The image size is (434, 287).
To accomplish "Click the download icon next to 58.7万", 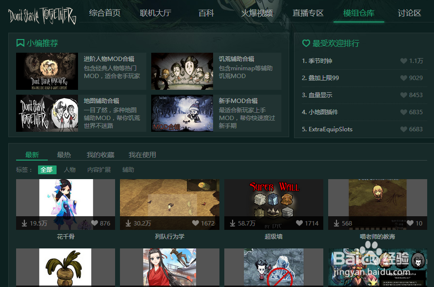I will point(233,223).
